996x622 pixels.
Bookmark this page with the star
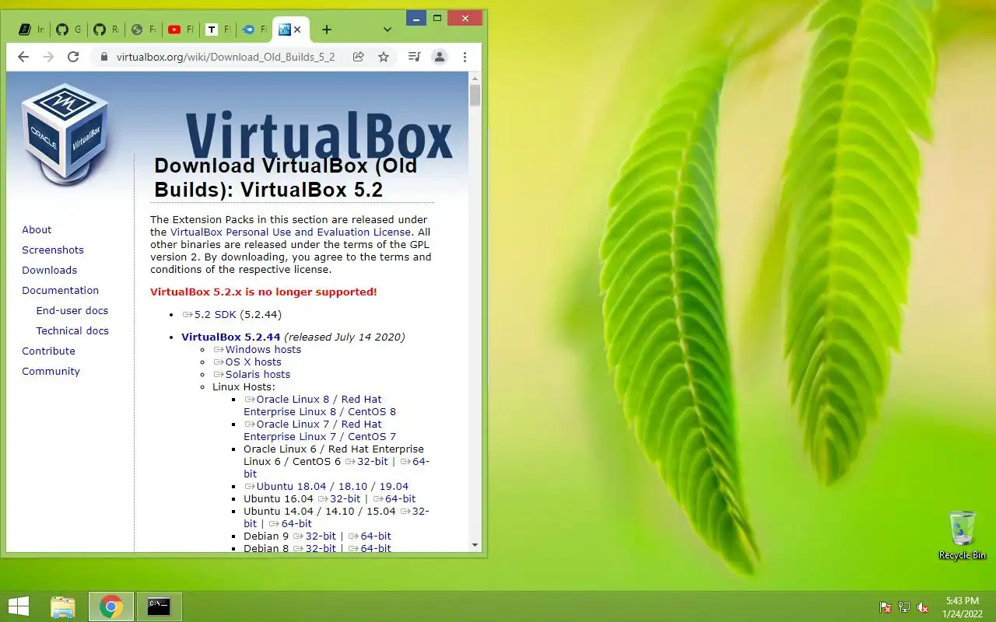click(384, 57)
